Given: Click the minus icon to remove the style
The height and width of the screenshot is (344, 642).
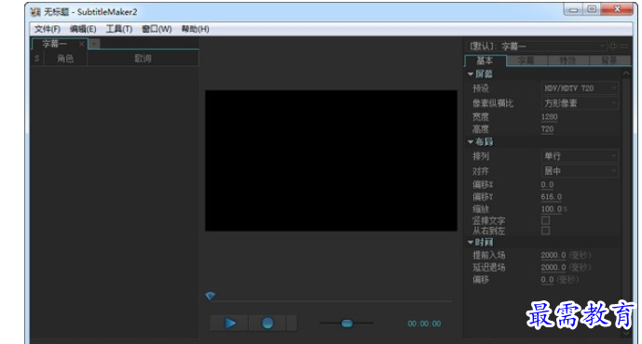Looking at the screenshot, I should [x=624, y=46].
